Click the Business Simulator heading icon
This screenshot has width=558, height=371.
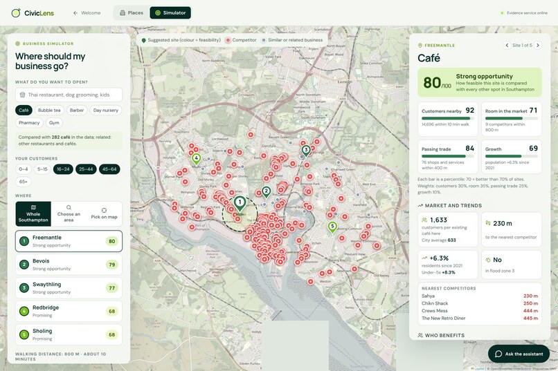18,44
